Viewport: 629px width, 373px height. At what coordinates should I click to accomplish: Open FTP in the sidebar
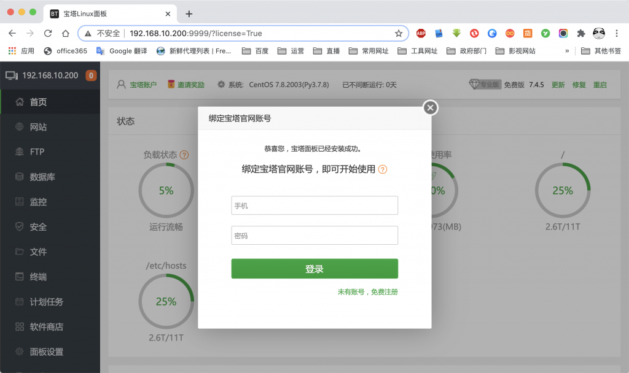[50, 152]
